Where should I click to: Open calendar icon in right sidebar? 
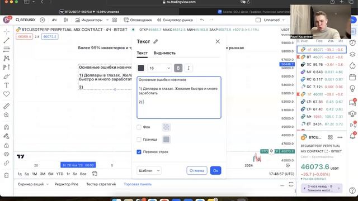coord(352,78)
